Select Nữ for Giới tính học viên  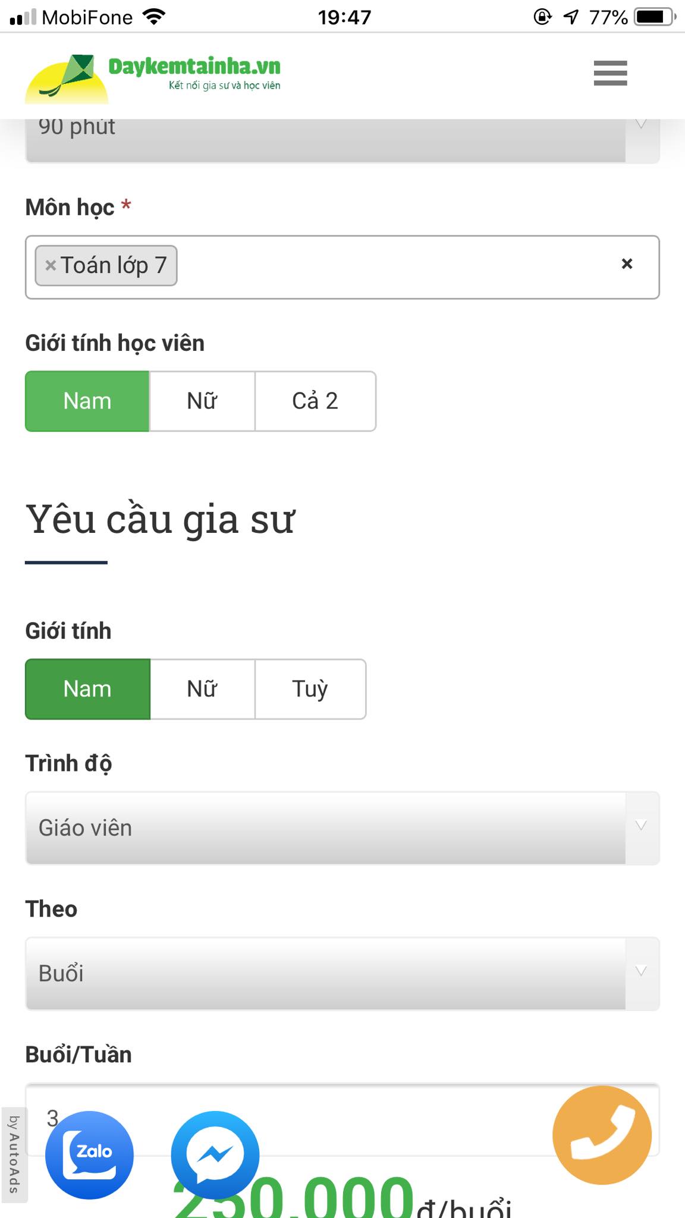[x=201, y=401]
